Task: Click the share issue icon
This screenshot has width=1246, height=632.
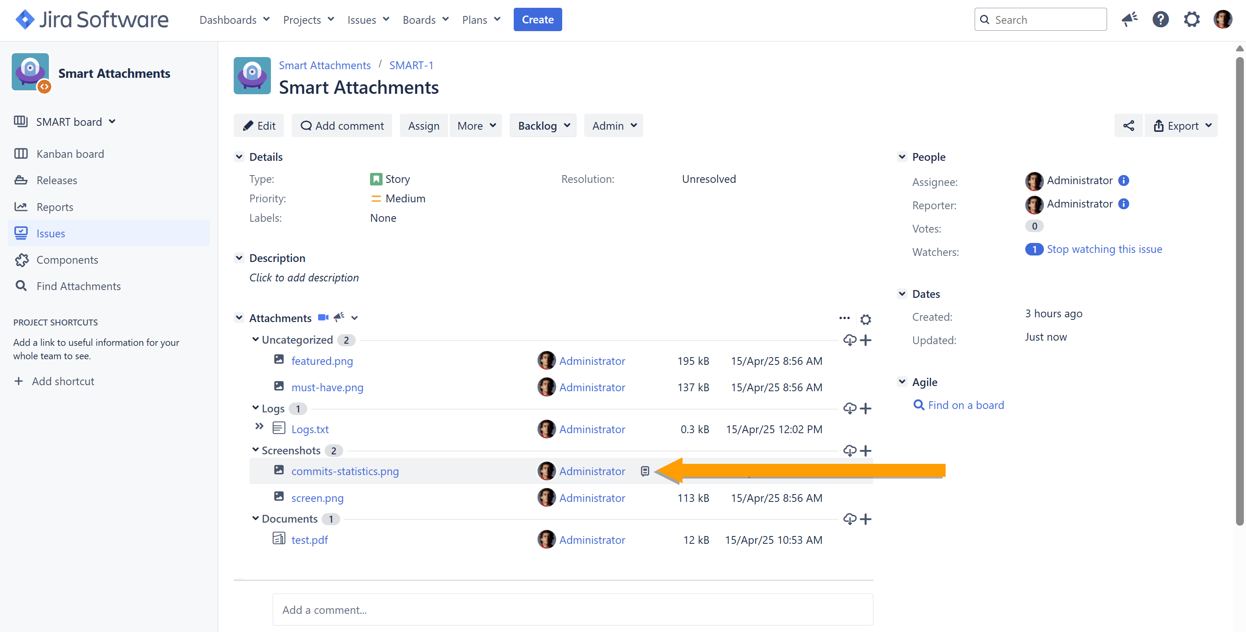Action: point(1128,126)
